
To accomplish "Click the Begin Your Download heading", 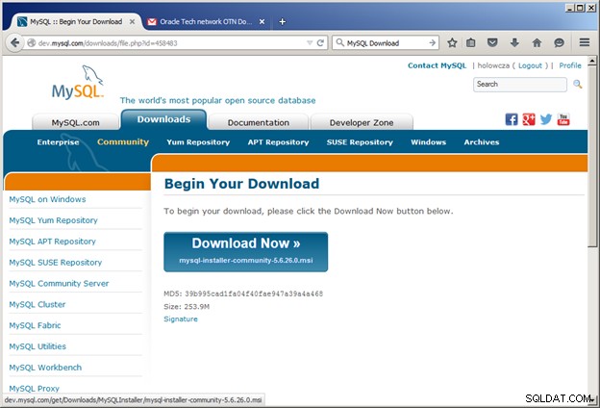I will point(241,184).
